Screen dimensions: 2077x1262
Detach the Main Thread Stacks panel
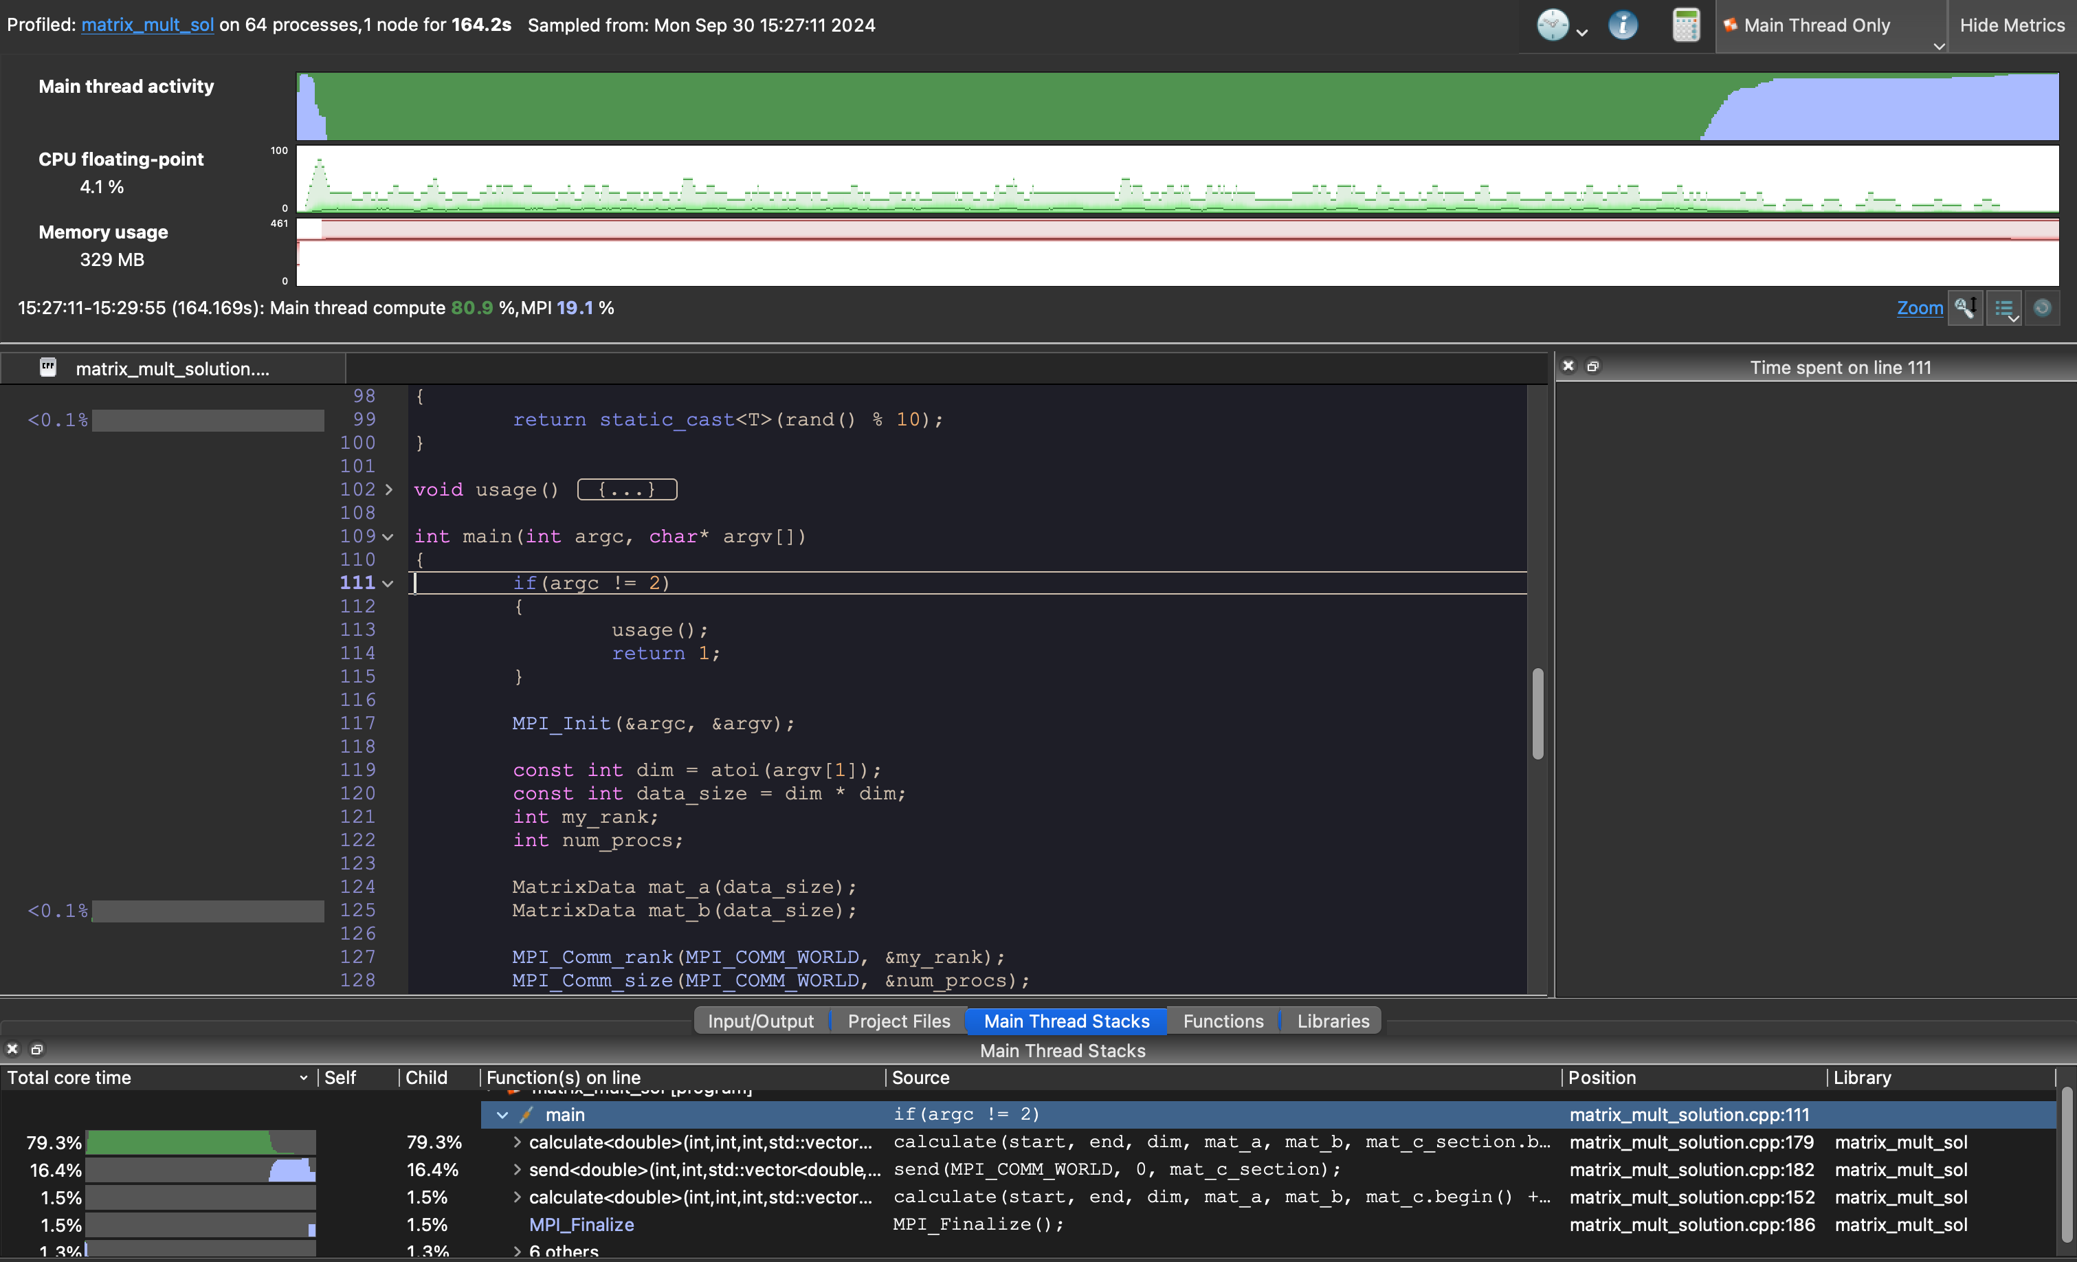[36, 1050]
